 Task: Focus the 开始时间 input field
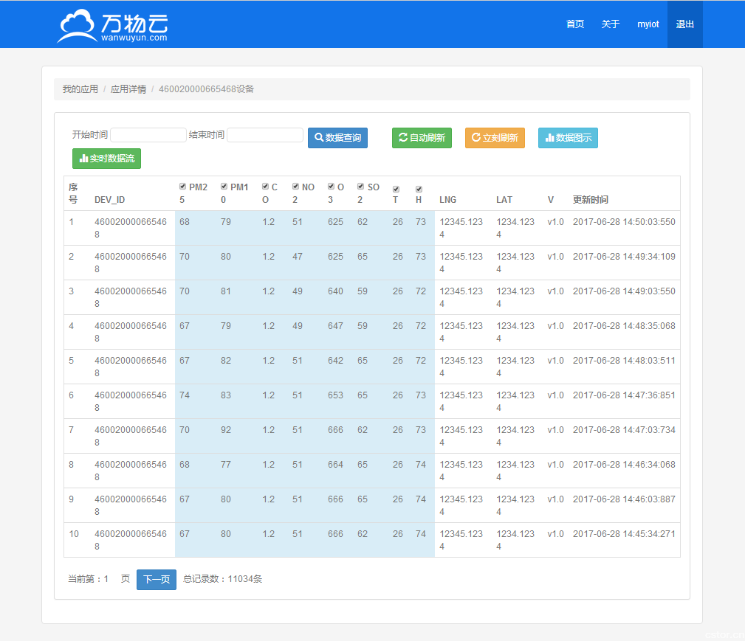tap(148, 135)
